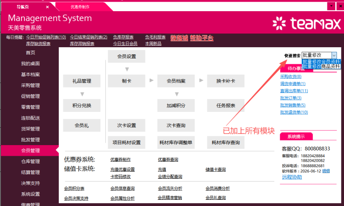Image resolution: width=344 pixels, height=206 pixels.
Task: Click the 项目耗材设置 module button
Action: coord(126,143)
